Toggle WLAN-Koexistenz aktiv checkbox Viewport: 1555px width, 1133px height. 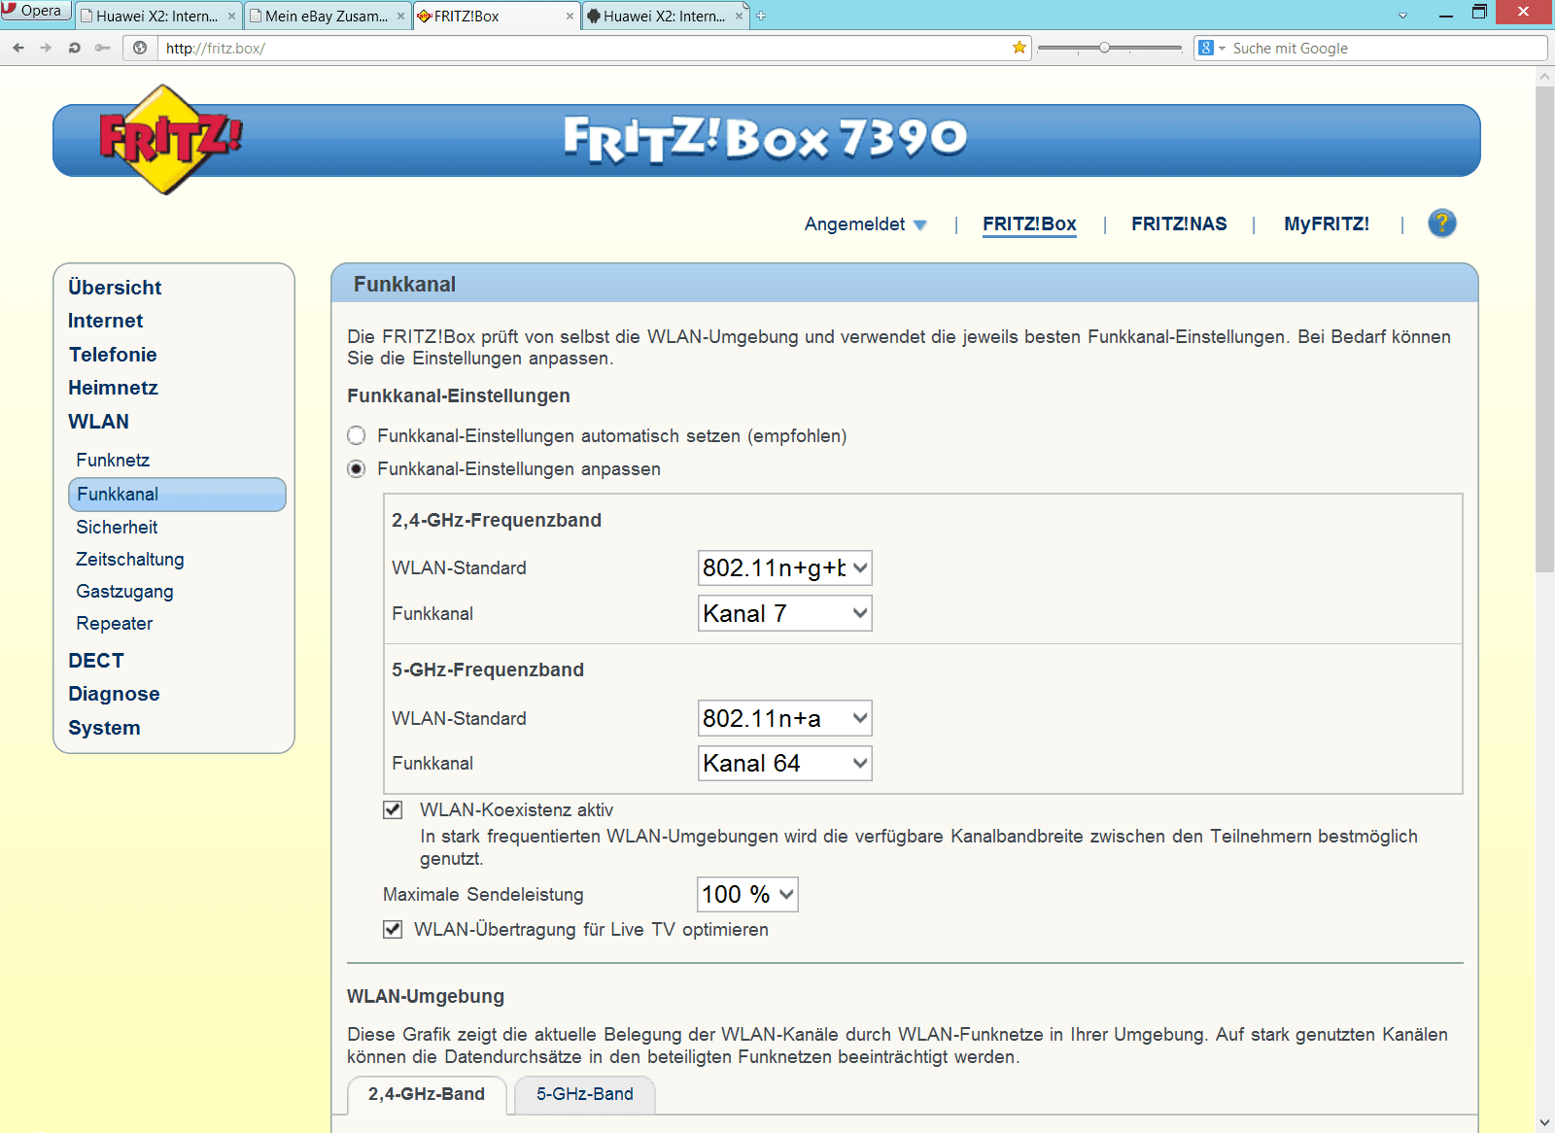pos(393,809)
